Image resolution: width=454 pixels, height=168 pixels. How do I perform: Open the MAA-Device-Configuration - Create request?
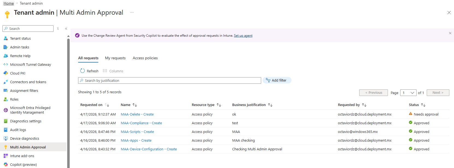click(x=149, y=149)
